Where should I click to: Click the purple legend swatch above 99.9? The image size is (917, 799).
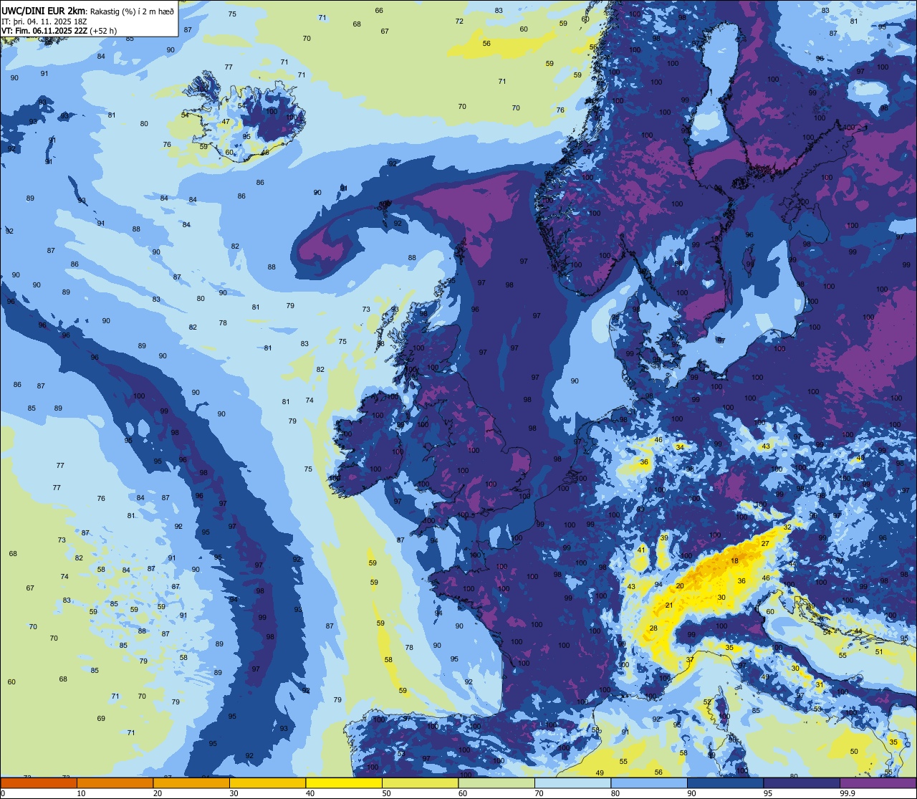point(878,783)
